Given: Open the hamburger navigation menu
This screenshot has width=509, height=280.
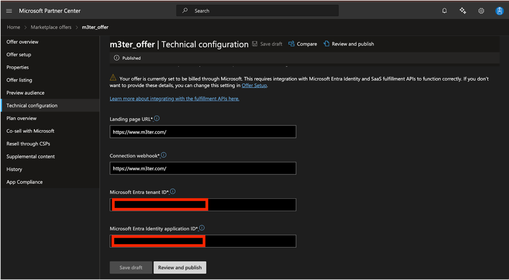Looking at the screenshot, I should (9, 11).
